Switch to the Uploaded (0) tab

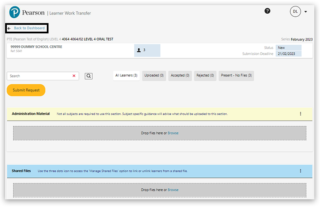[154, 76]
